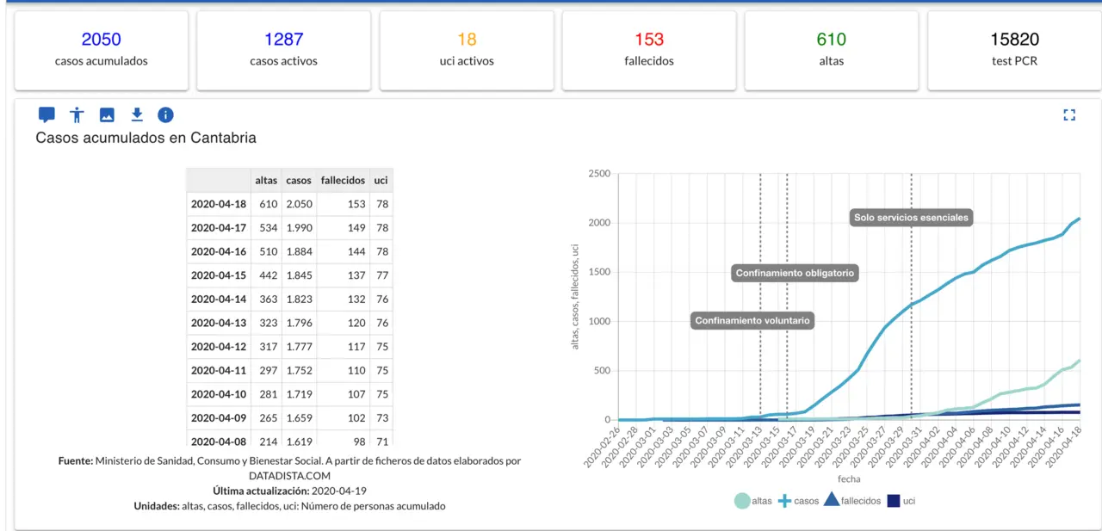This screenshot has height=531, width=1102.
Task: Open the info circle icon
Action: tap(165, 114)
